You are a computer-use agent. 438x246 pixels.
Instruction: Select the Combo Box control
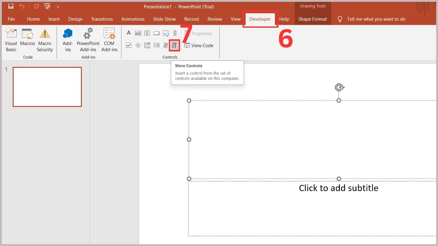pos(157,46)
